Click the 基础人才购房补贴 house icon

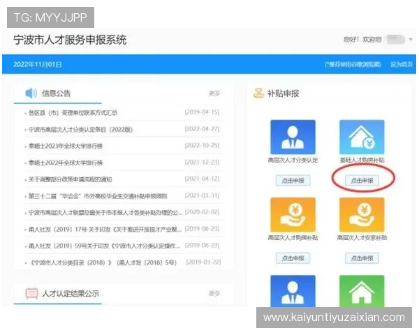point(362,137)
